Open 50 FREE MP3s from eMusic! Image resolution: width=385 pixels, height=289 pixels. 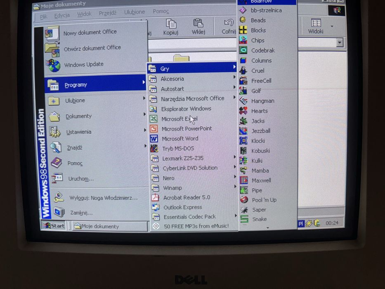click(x=194, y=226)
